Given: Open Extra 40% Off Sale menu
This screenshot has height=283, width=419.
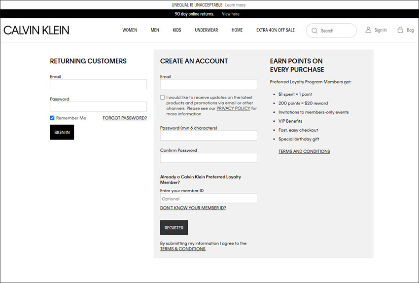Looking at the screenshot, I should 276,30.
